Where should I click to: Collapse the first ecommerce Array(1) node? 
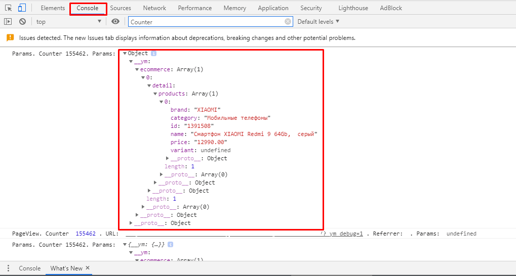[137, 70]
